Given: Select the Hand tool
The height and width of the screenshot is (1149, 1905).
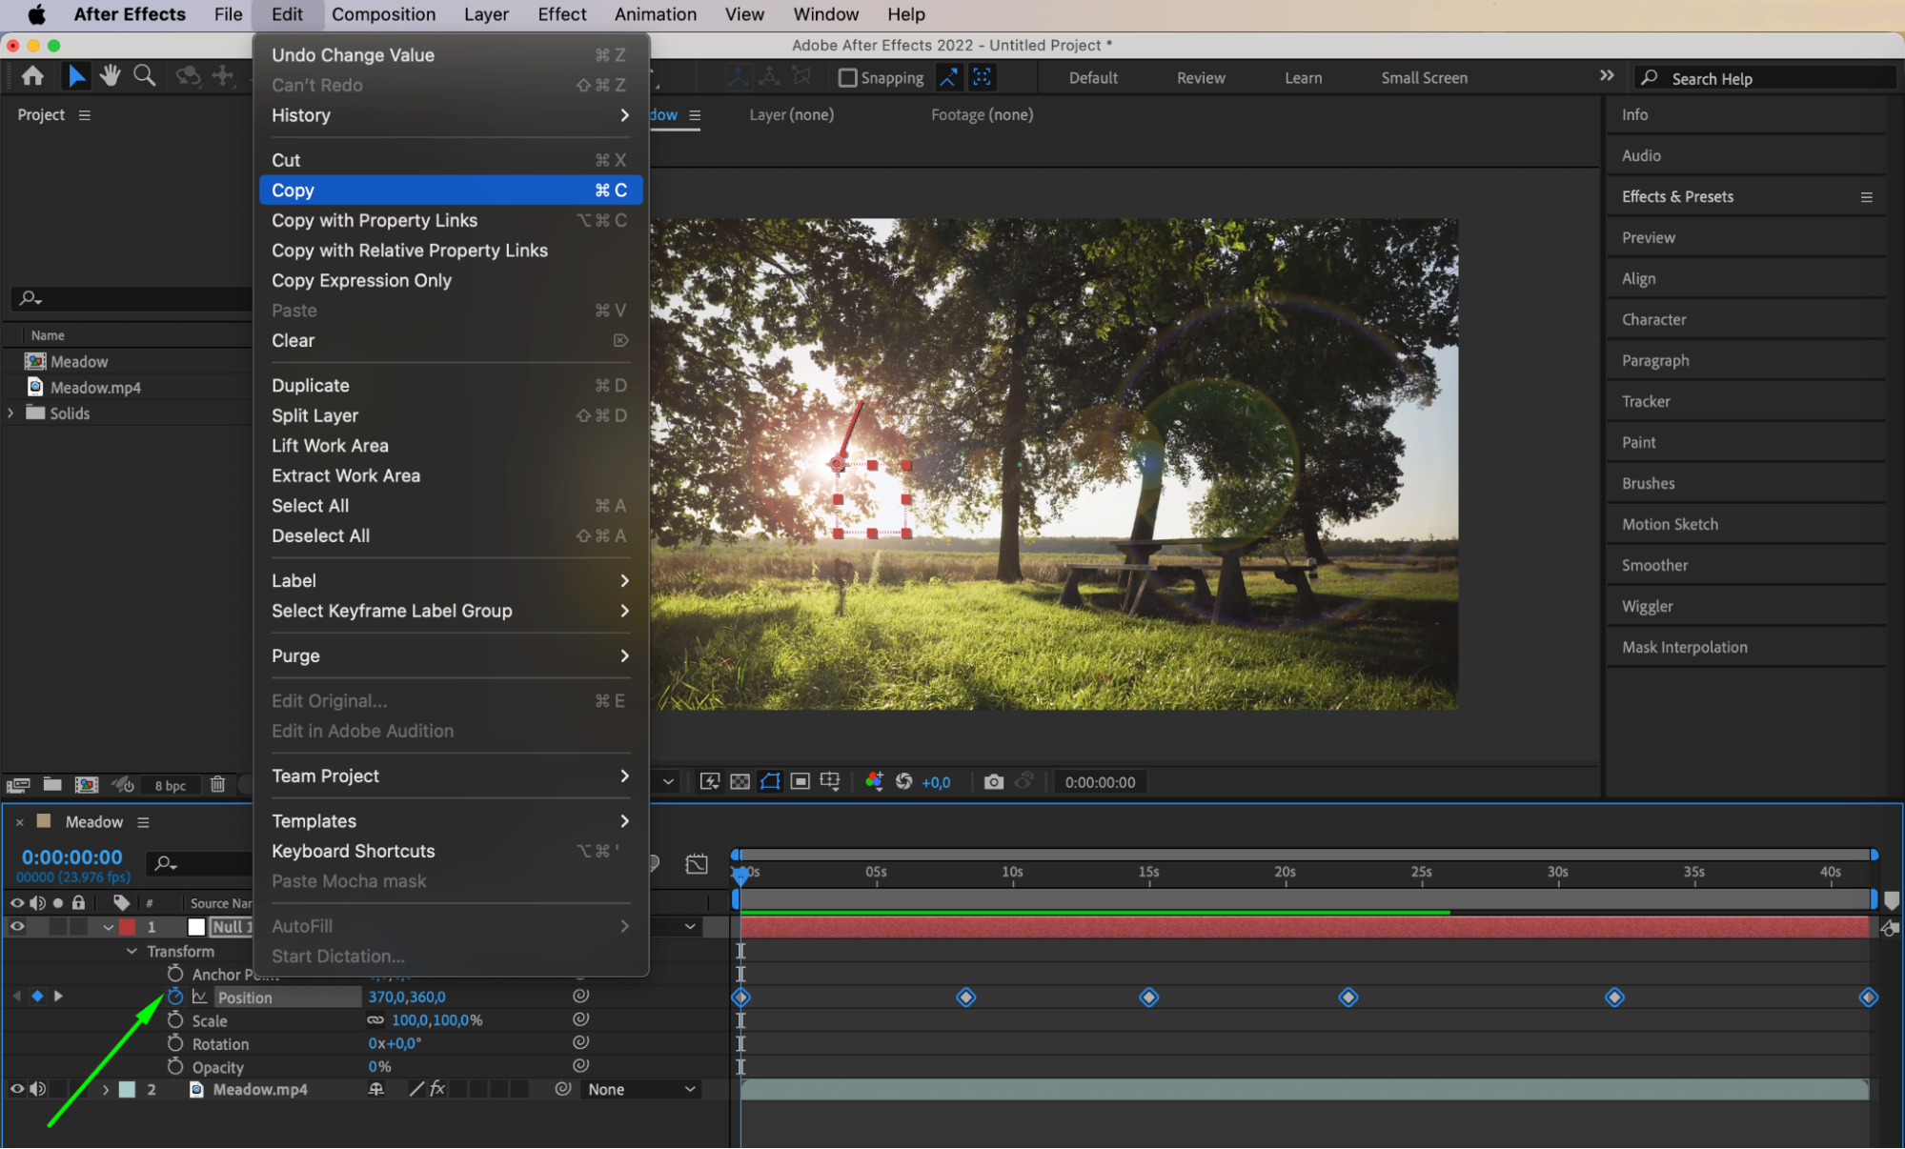Looking at the screenshot, I should coord(111,76).
